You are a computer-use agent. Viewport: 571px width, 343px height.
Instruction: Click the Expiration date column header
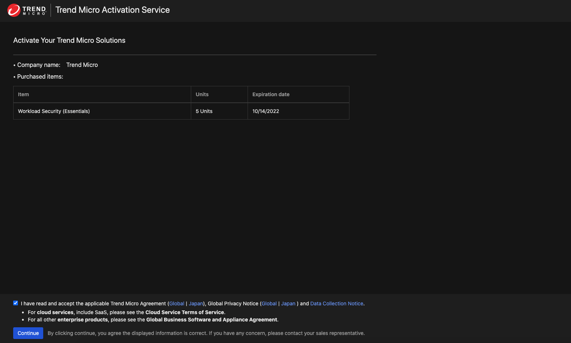[x=271, y=94]
